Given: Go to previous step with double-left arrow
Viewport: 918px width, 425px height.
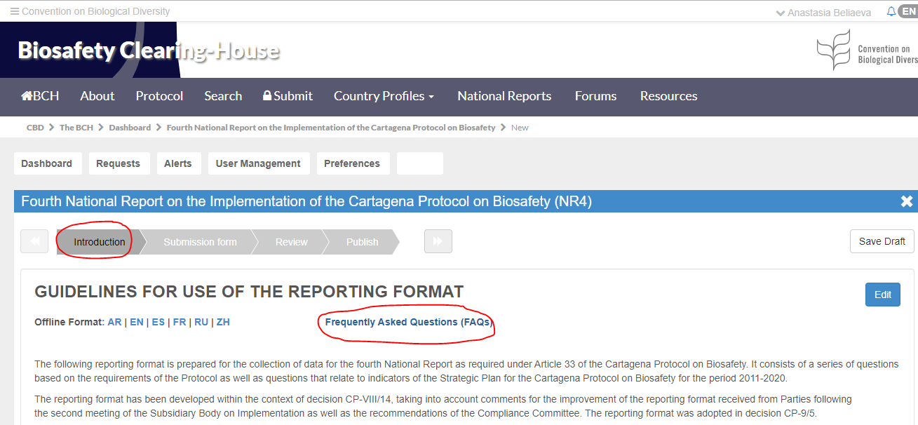Looking at the screenshot, I should pos(34,242).
